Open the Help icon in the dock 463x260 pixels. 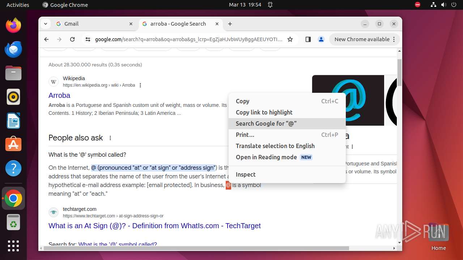coord(13,168)
